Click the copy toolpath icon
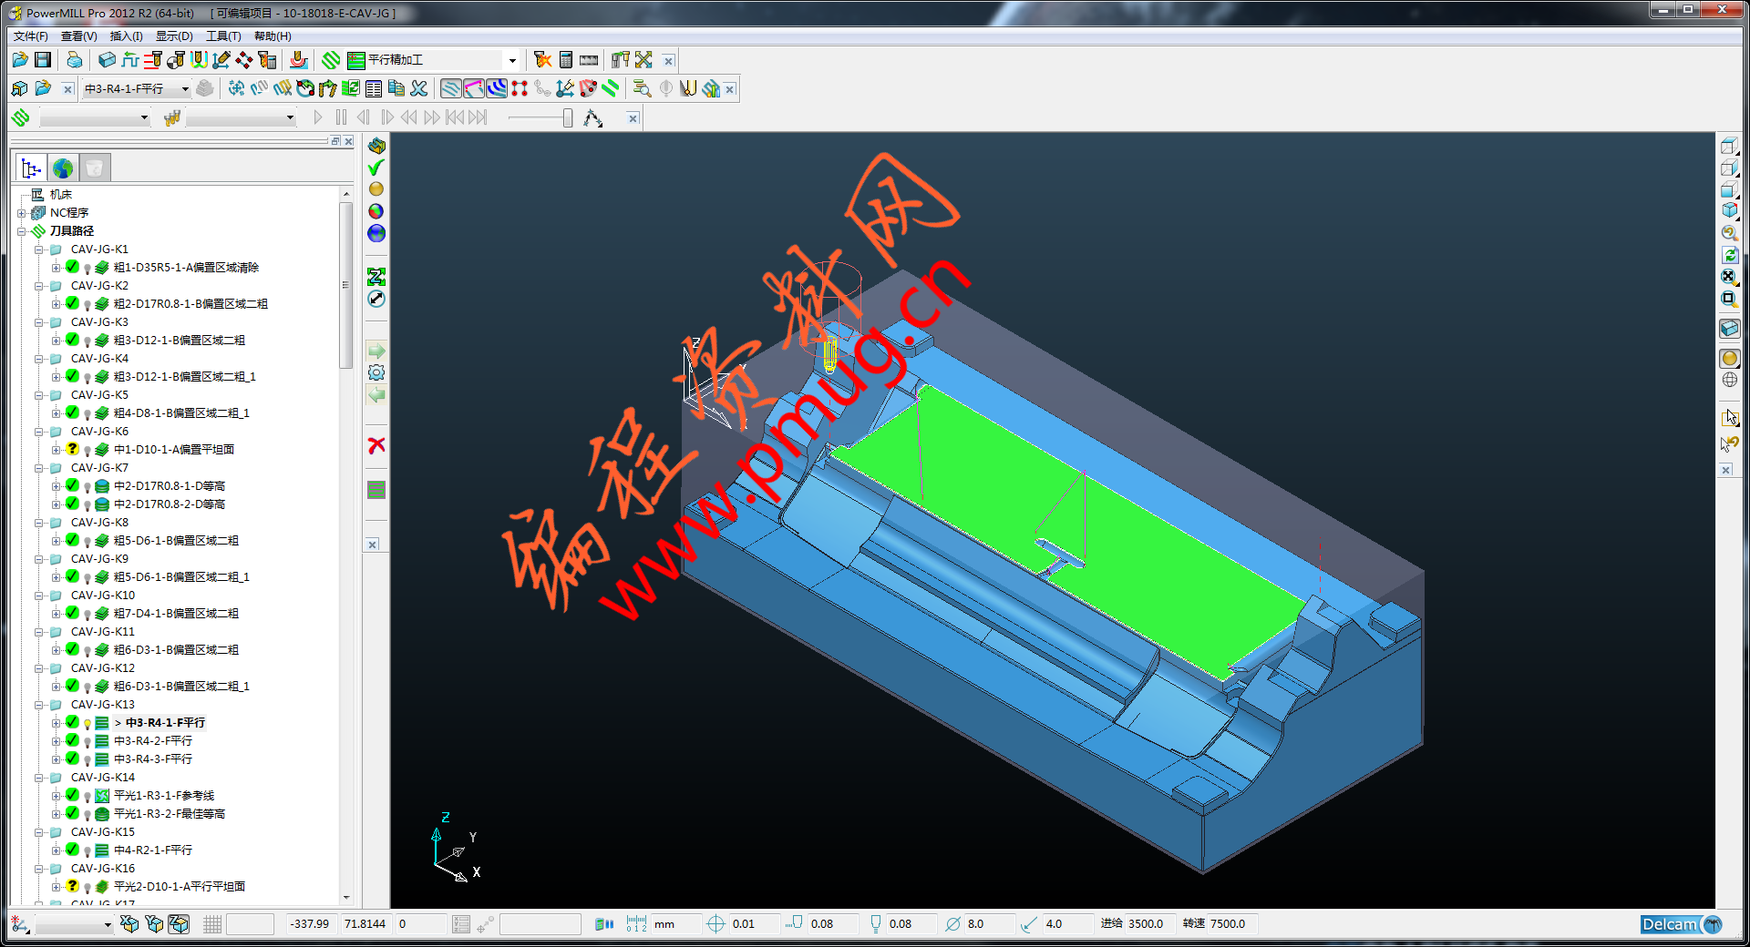 396,88
